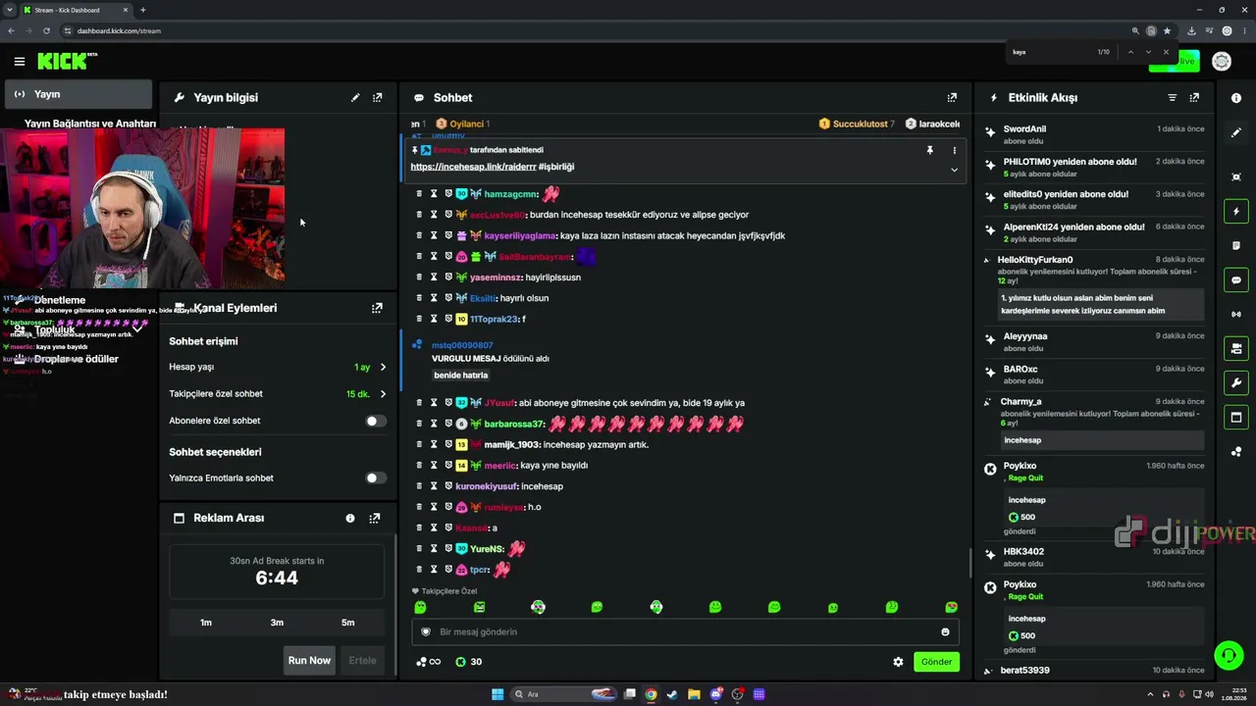Bookmark this page in Chrome

(x=1167, y=30)
